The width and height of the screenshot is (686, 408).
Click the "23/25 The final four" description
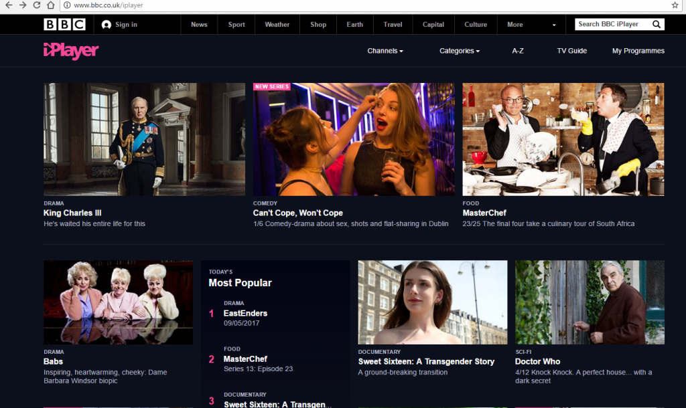[x=548, y=223]
